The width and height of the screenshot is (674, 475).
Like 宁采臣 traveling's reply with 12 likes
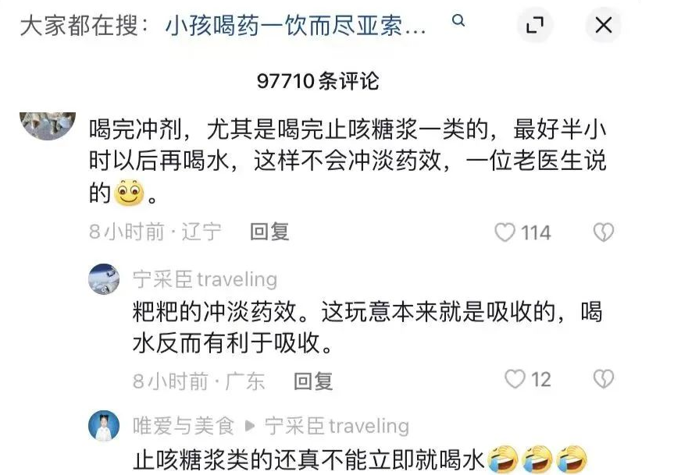[x=515, y=379]
